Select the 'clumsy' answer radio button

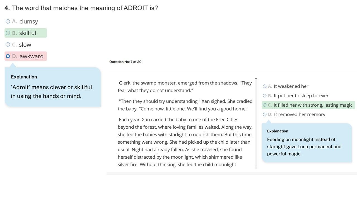[x=8, y=21]
